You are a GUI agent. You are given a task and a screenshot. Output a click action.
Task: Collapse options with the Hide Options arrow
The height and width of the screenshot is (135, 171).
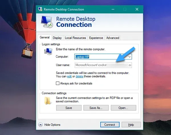[40, 125]
